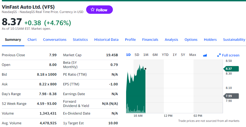Click the star icon in Follow button
Screen dimensions: 246x127
93,10
